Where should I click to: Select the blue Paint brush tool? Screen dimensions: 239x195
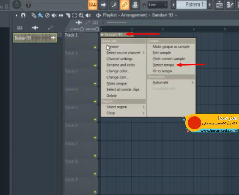pyautogui.click(x=40, y=15)
